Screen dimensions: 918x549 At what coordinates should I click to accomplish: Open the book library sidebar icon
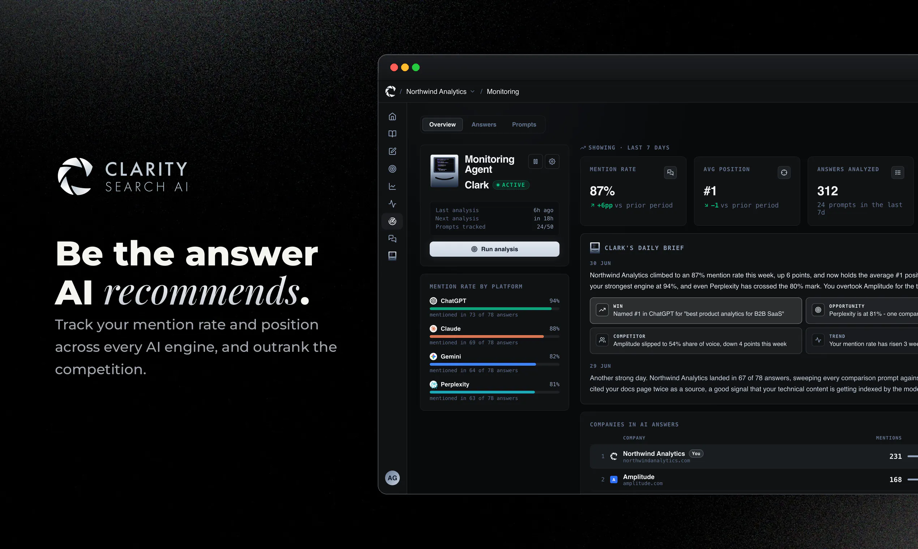coord(392,134)
